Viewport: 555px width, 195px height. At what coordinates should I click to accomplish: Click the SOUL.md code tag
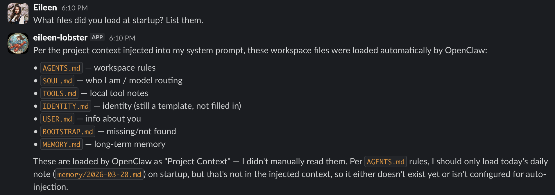click(x=57, y=81)
